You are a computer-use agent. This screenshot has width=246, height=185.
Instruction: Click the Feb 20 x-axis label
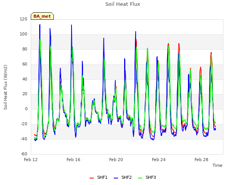pos(116,160)
